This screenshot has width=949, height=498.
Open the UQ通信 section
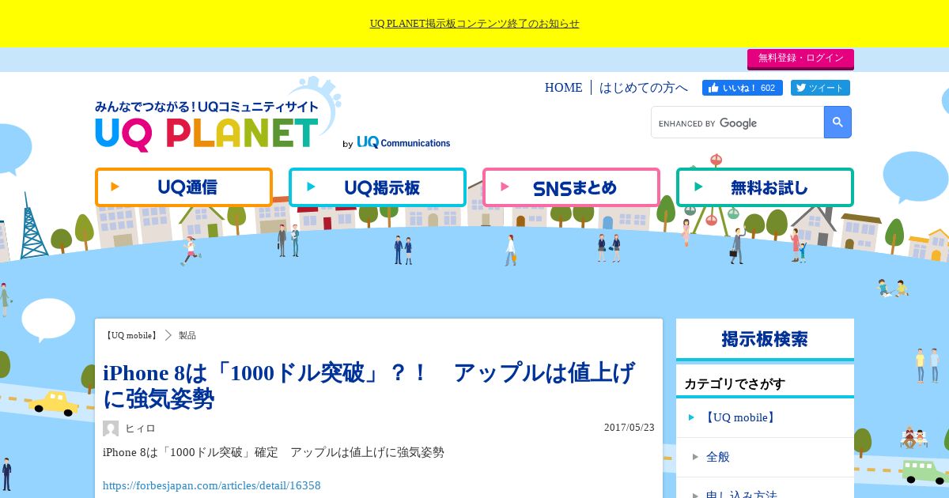pos(183,187)
